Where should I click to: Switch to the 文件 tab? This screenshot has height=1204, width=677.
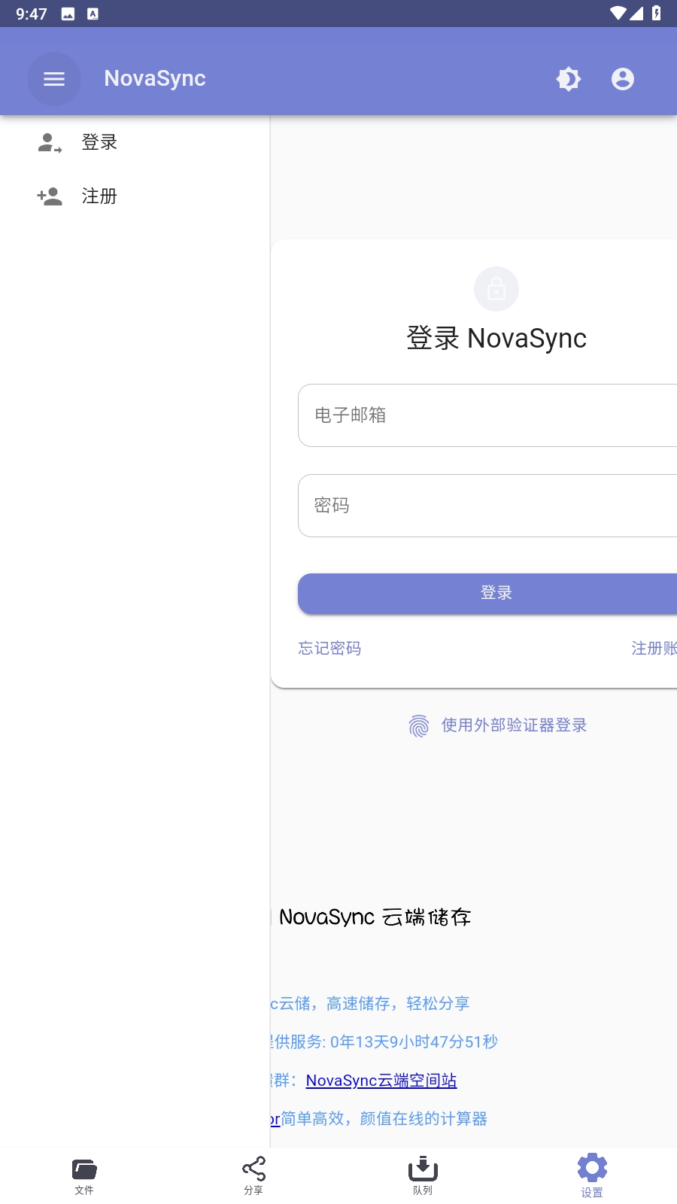click(x=84, y=1175)
